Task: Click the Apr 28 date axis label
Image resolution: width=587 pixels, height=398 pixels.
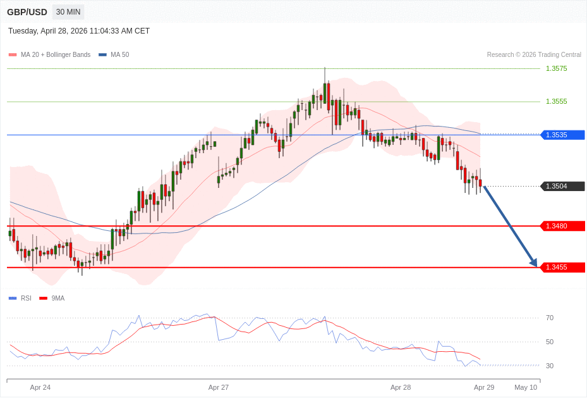Action: [x=401, y=387]
